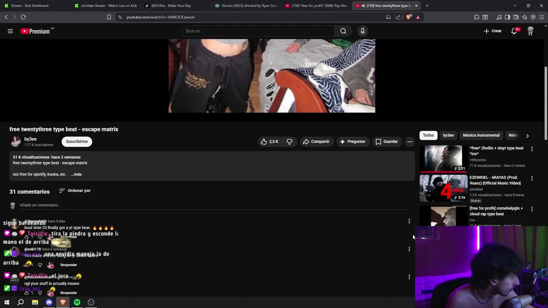Like the video with thumbs up
This screenshot has width=548, height=308.
point(270,142)
